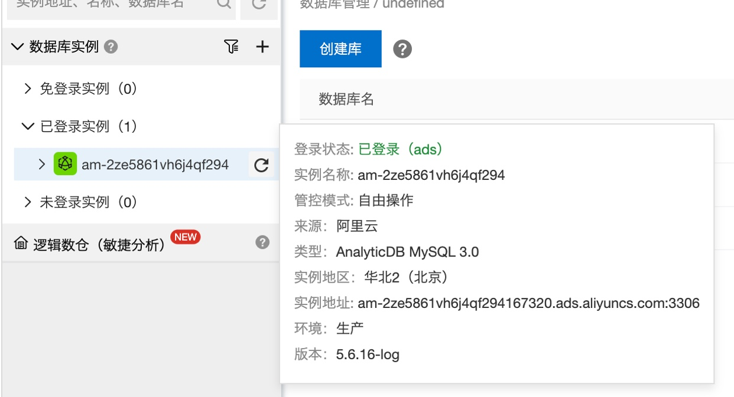Viewport: 734px width, 397px height.
Task: Collapse 已登录实例（1）group
Action: (28, 126)
